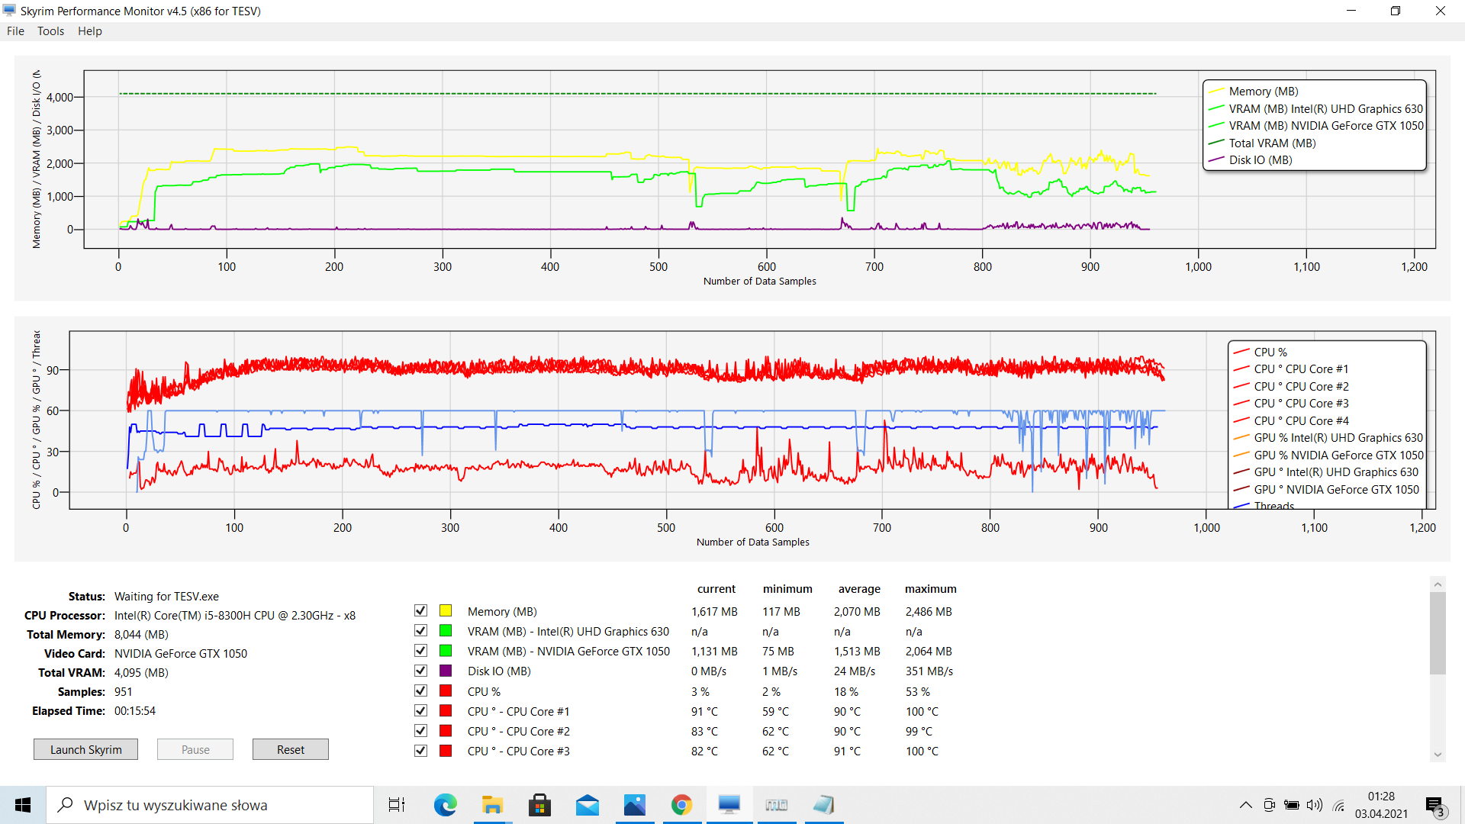Open the RAM-chip icon app on taskbar
This screenshot has width=1465, height=824.
pos(776,805)
